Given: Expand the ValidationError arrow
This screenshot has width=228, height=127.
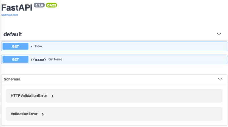Looking at the screenshot, I should click(x=43, y=114).
